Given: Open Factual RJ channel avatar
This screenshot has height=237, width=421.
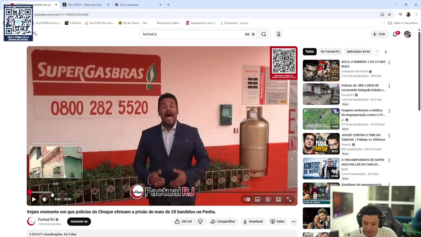Looking at the screenshot, I should tap(31, 222).
